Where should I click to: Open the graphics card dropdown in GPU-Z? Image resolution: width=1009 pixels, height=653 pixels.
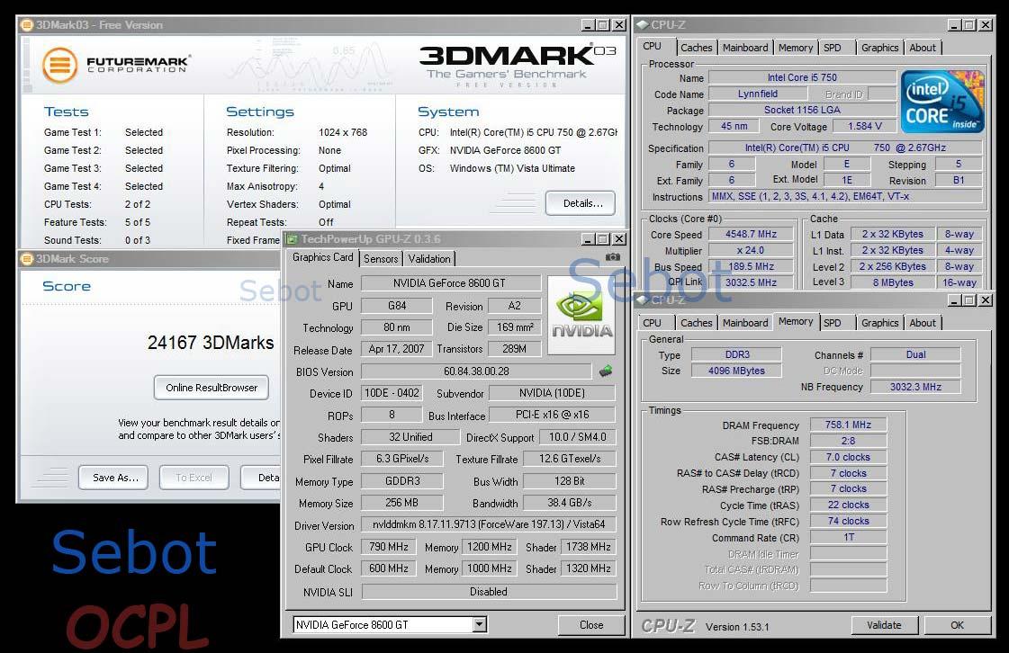coord(479,625)
